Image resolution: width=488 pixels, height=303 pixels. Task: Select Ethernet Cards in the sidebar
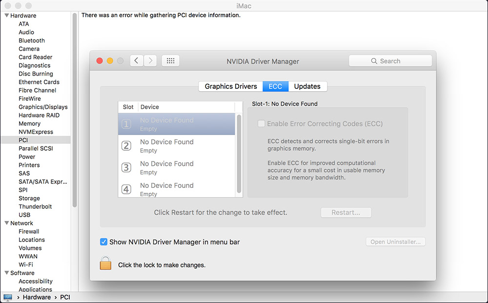[x=39, y=82]
